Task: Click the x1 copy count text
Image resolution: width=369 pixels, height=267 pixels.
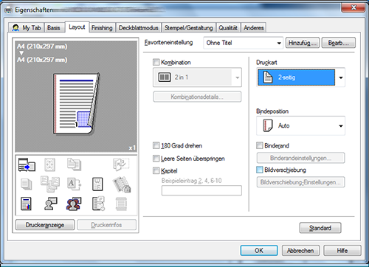Action: coord(132,148)
